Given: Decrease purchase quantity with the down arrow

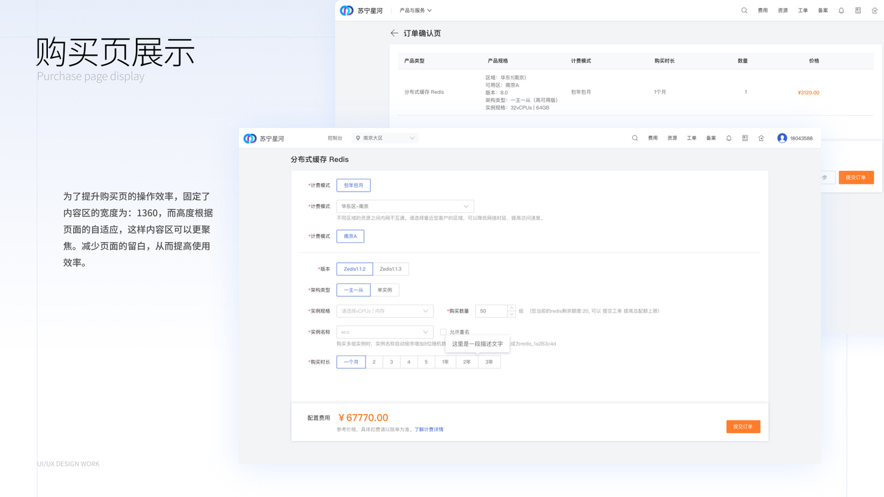Looking at the screenshot, I should pos(511,315).
